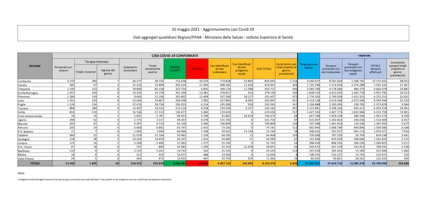Click the green DIMESSI GUARITI column header
Image resolution: width=438 pixels, height=221 pixels.
point(174,69)
